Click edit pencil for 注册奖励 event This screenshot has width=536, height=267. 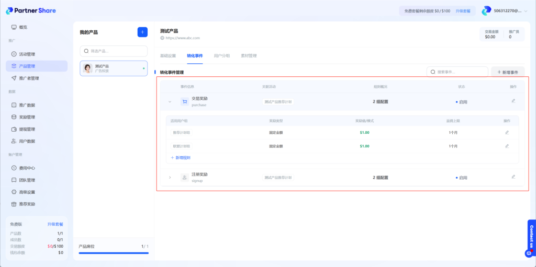(513, 177)
